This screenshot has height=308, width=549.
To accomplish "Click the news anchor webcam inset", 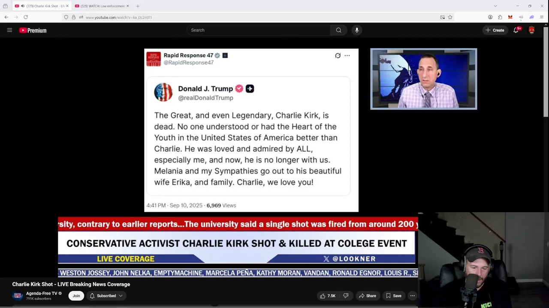I will [x=423, y=79].
